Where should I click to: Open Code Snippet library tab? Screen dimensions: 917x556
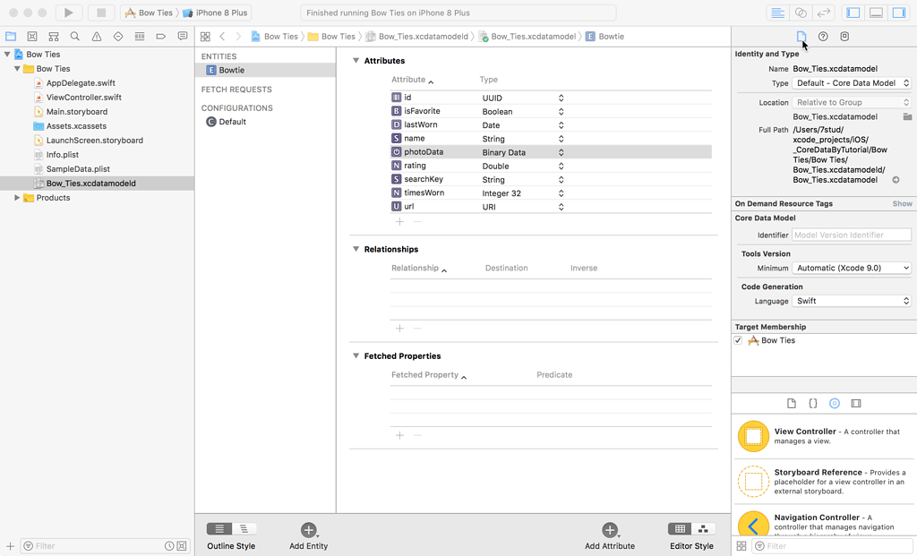[x=813, y=404]
